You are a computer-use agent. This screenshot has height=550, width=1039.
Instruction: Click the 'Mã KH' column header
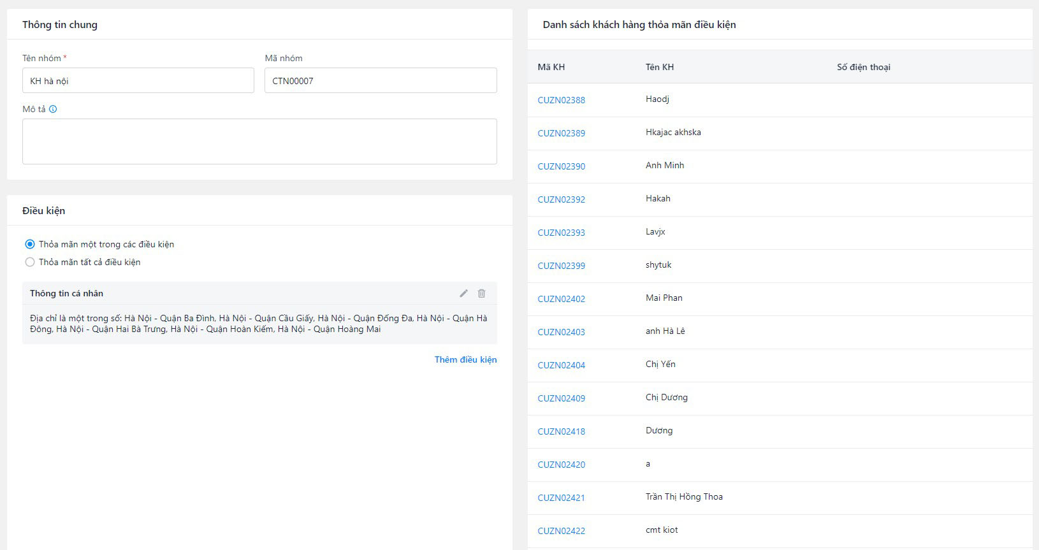coord(551,67)
